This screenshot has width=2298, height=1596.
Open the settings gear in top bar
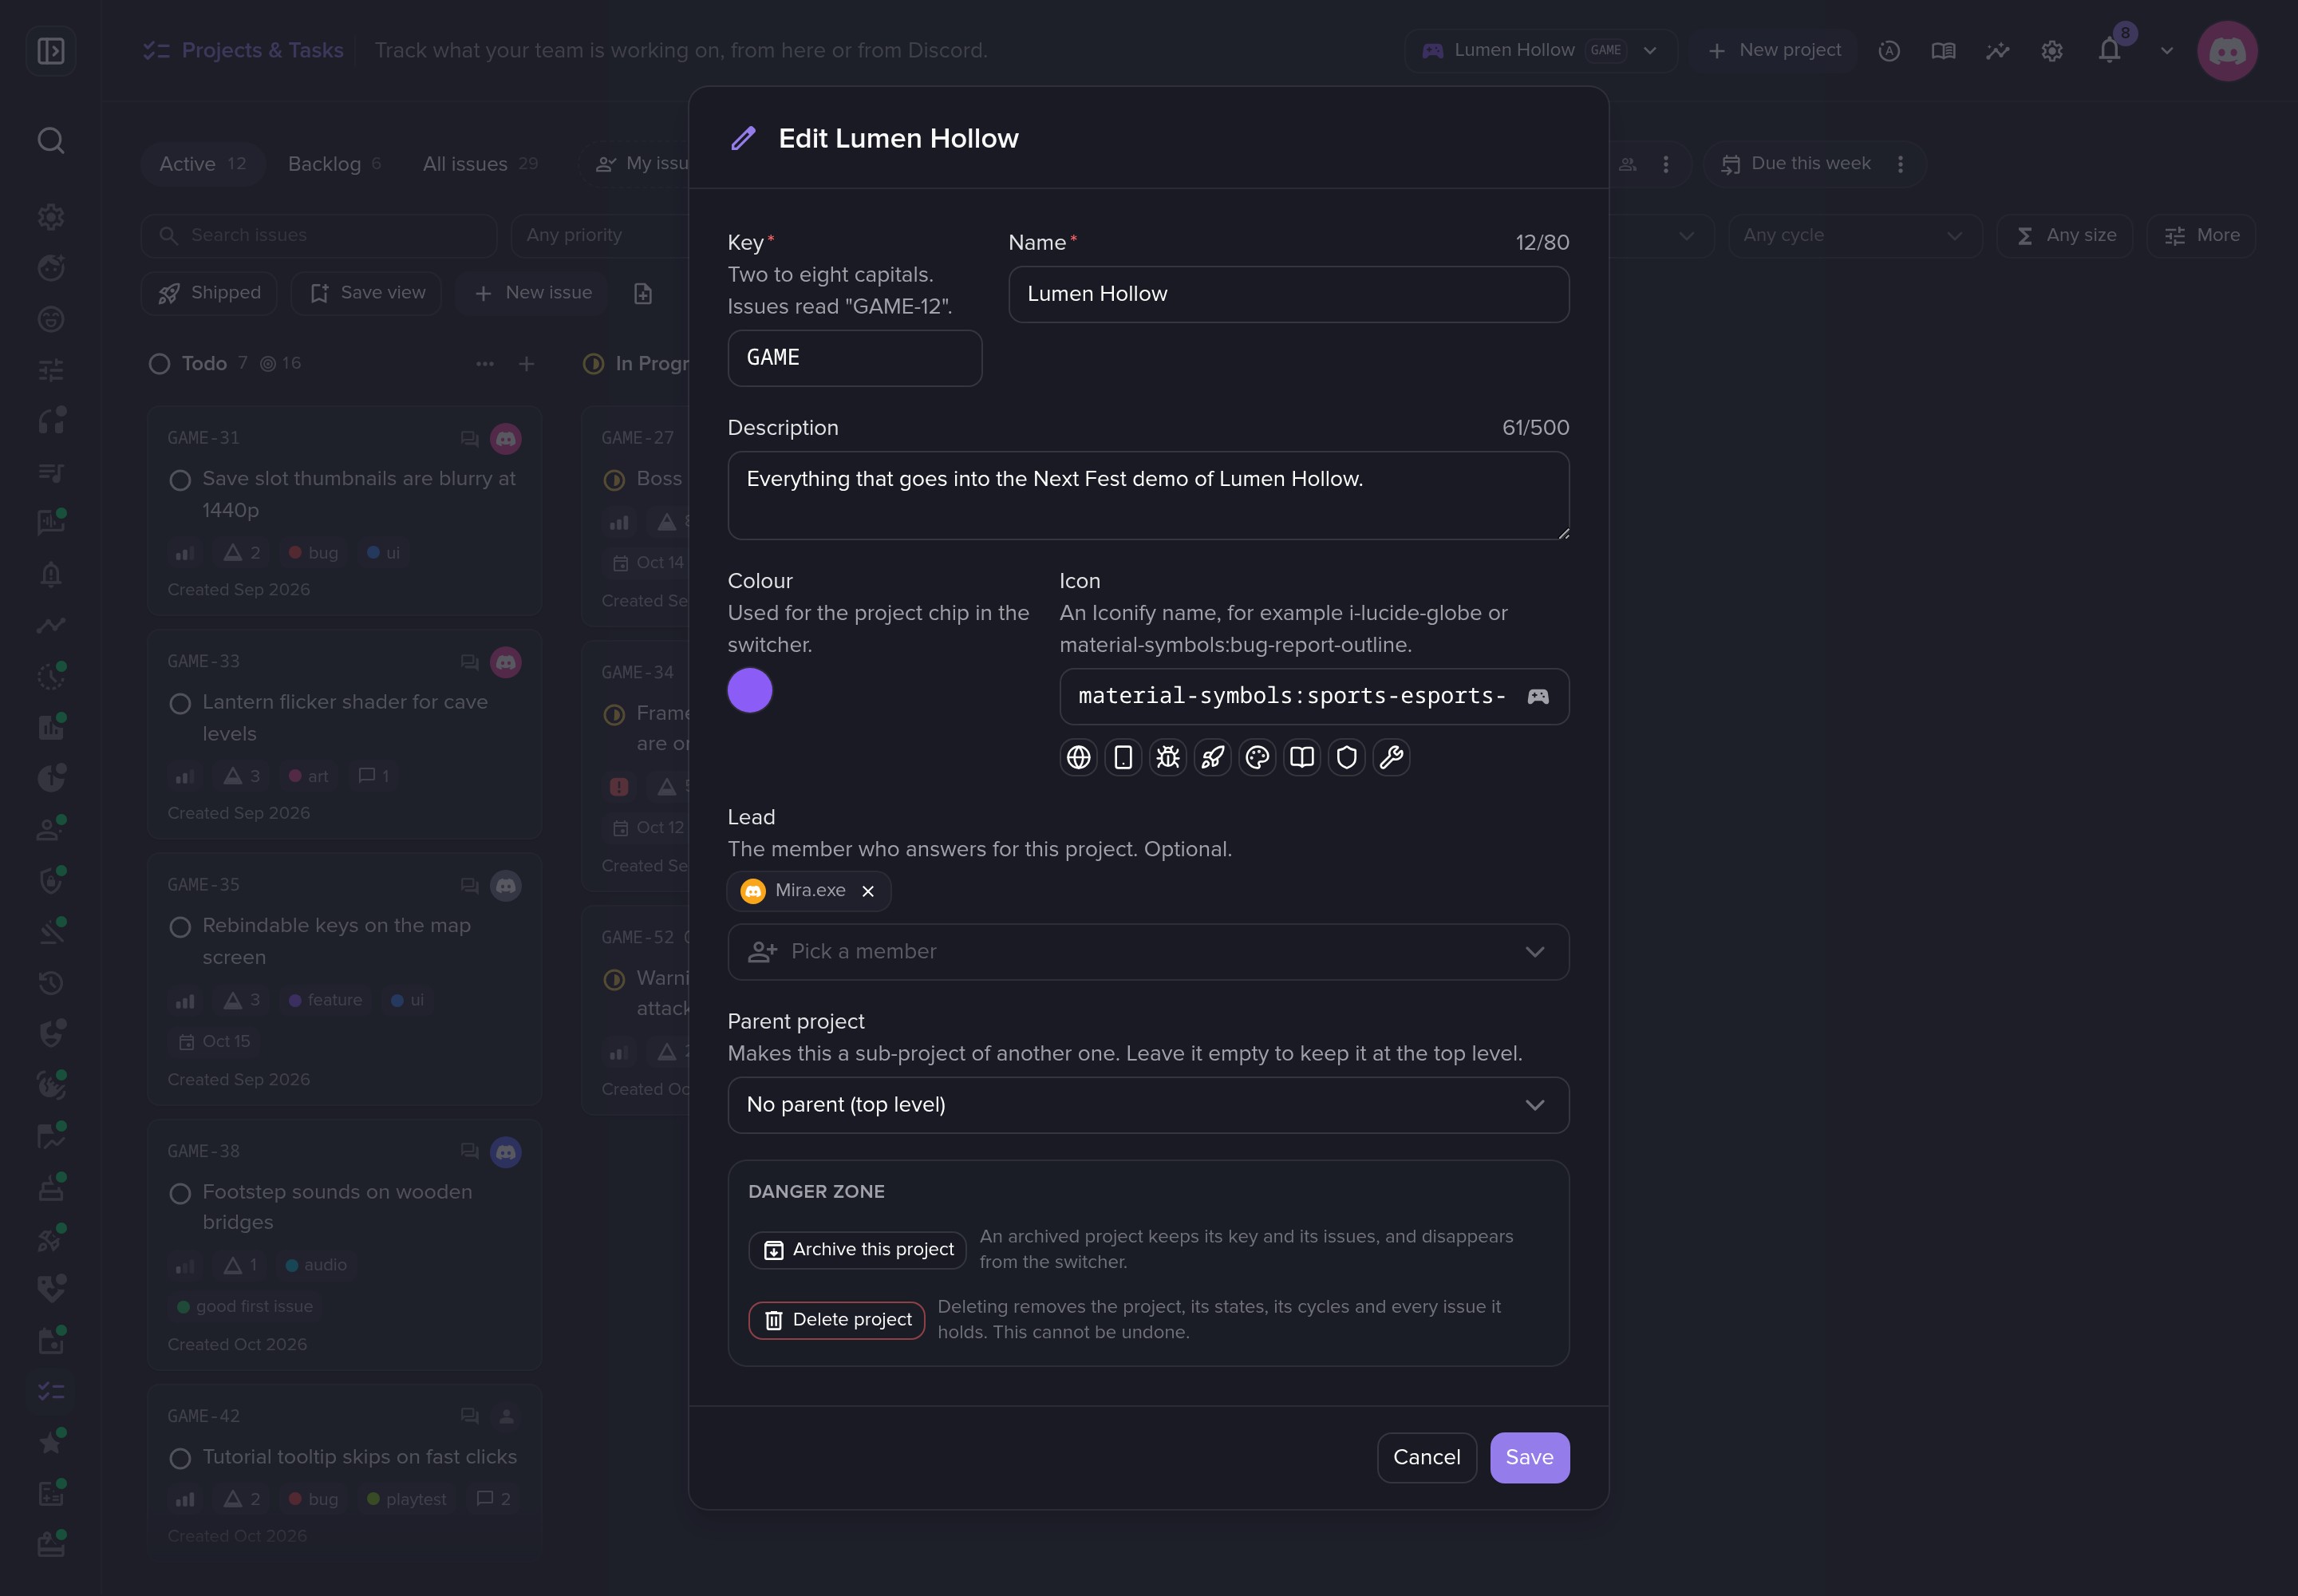click(x=2052, y=51)
